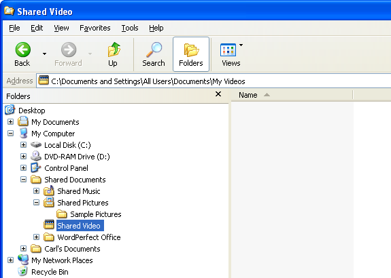Select WordPerfect Office label in tree

pyautogui.click(x=89, y=237)
